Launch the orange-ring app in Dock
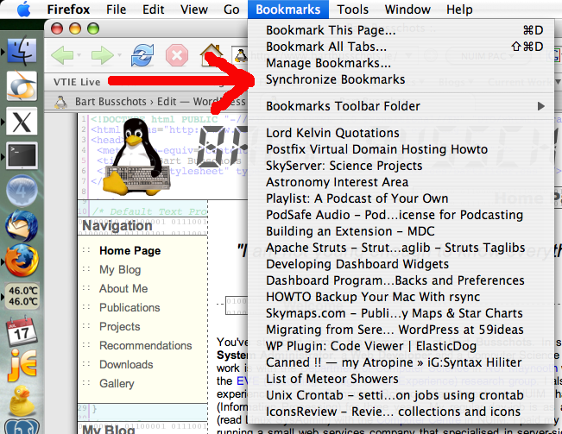This screenshot has height=434, width=562. pos(22,86)
